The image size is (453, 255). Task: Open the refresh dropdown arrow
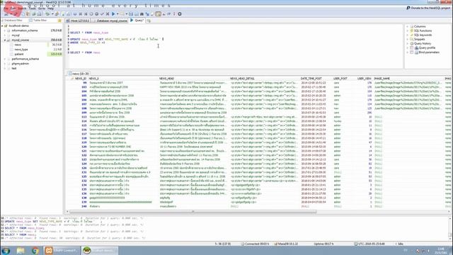(x=52, y=14)
